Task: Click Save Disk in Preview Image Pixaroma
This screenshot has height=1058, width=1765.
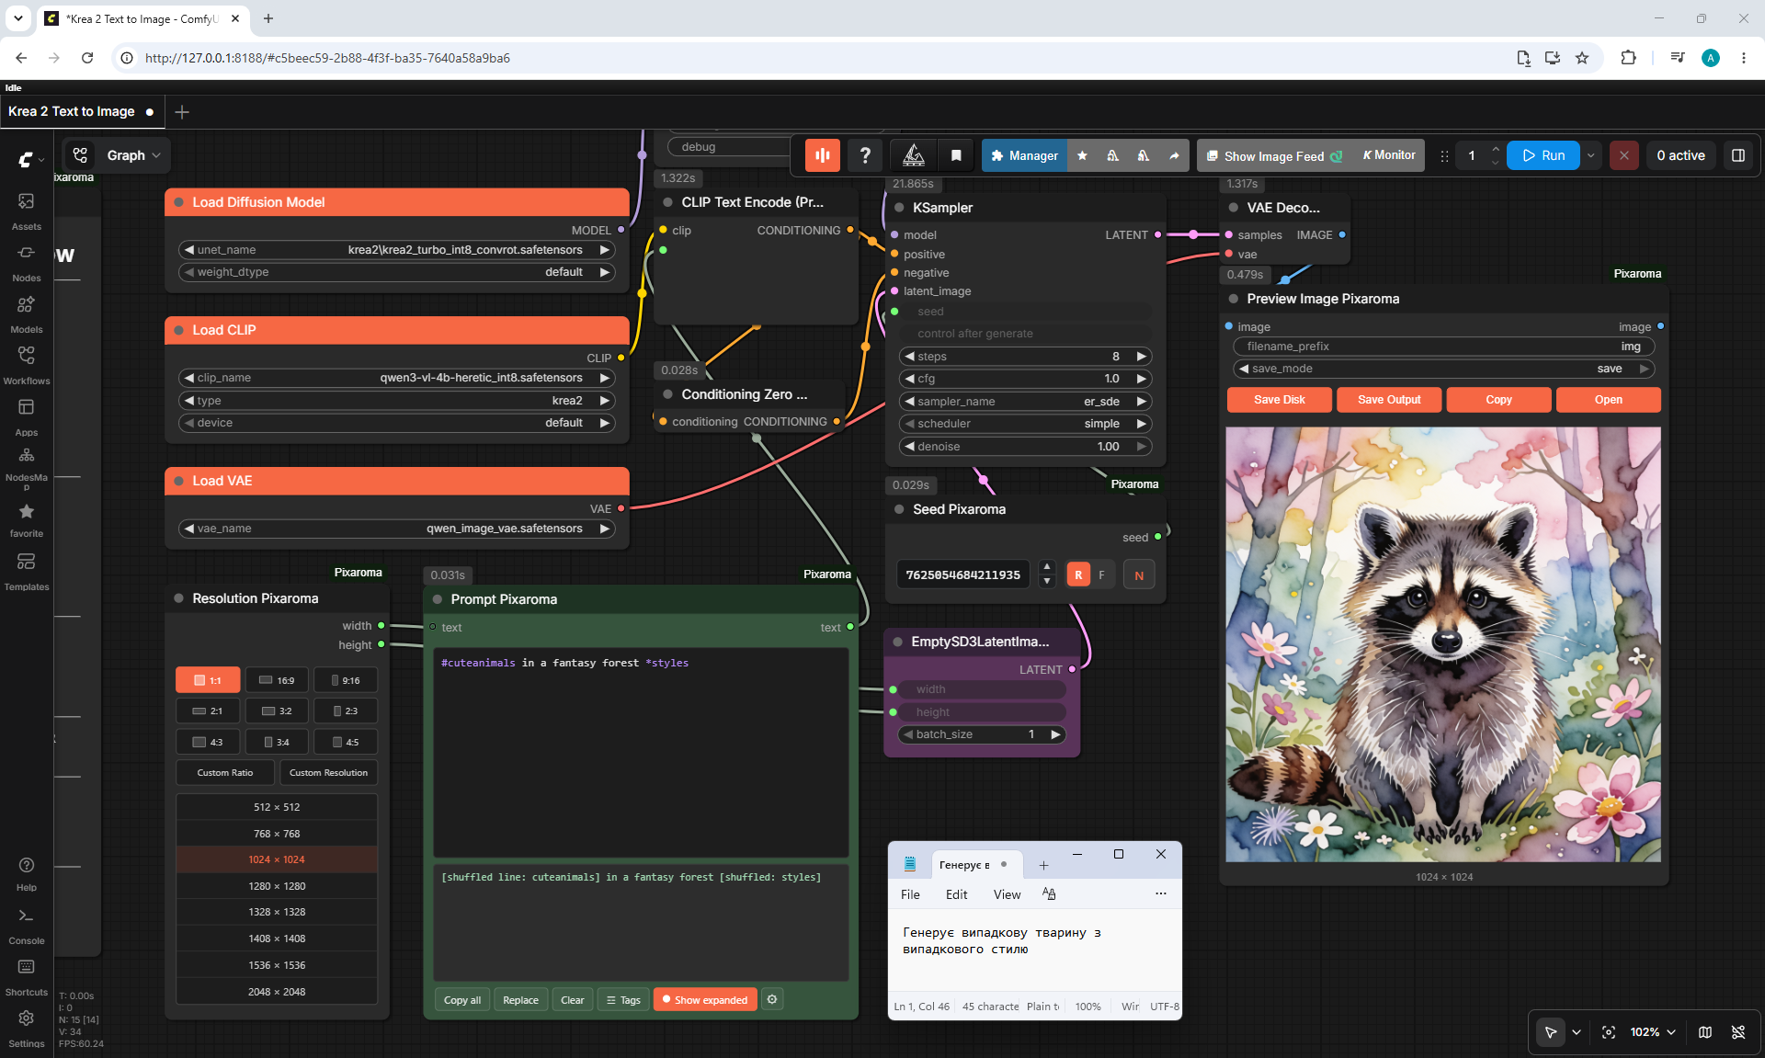Action: click(x=1279, y=400)
